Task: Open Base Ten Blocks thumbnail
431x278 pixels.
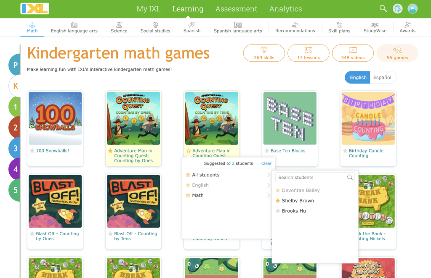Action: pyautogui.click(x=290, y=118)
